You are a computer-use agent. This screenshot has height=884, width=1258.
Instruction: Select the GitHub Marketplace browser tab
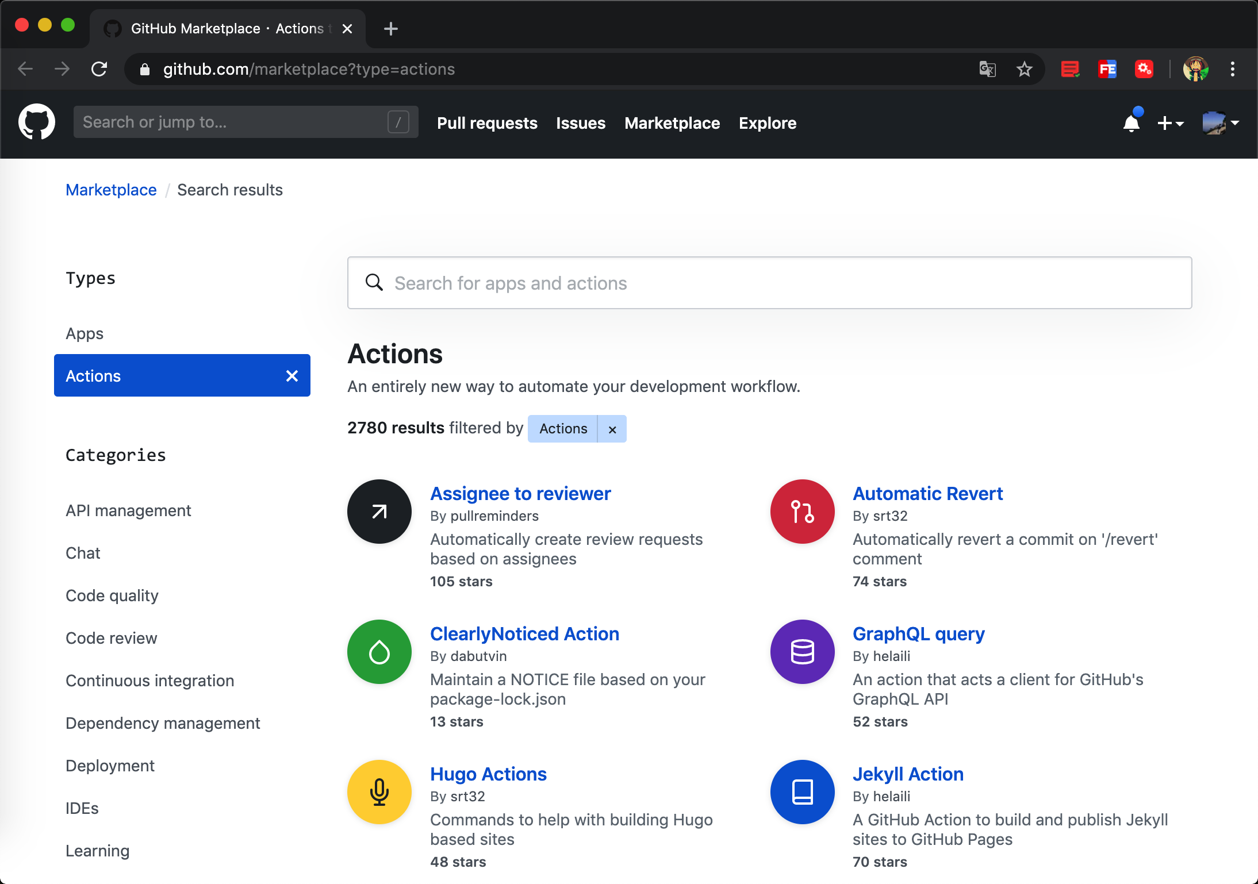[x=227, y=29]
